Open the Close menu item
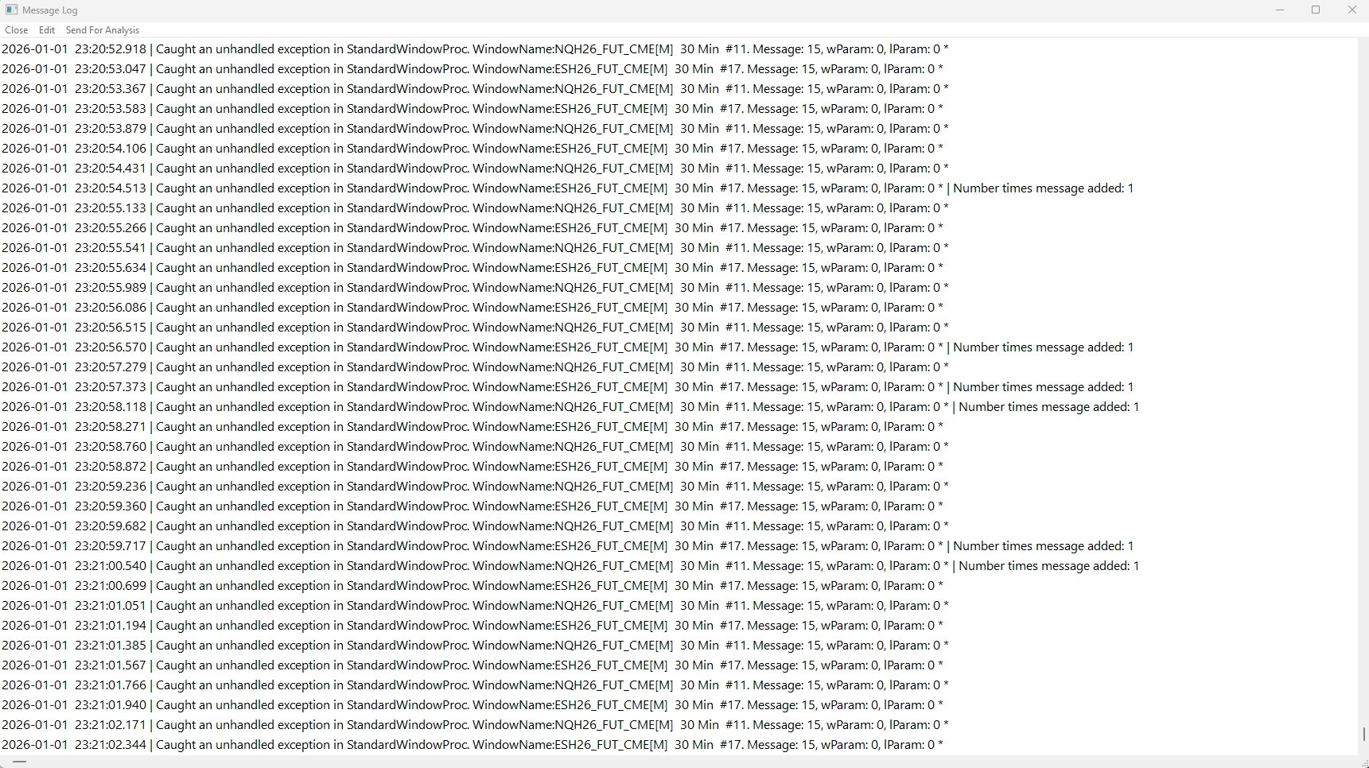The image size is (1369, 768). (x=16, y=30)
